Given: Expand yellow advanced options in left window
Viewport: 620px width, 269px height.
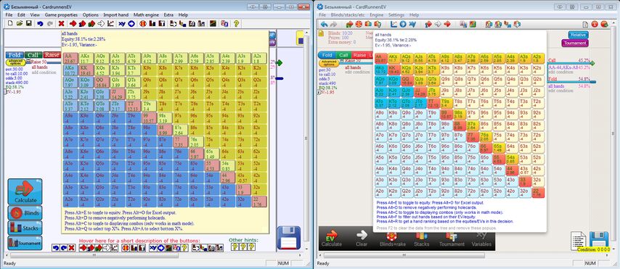Looking at the screenshot, I should [x=15, y=62].
